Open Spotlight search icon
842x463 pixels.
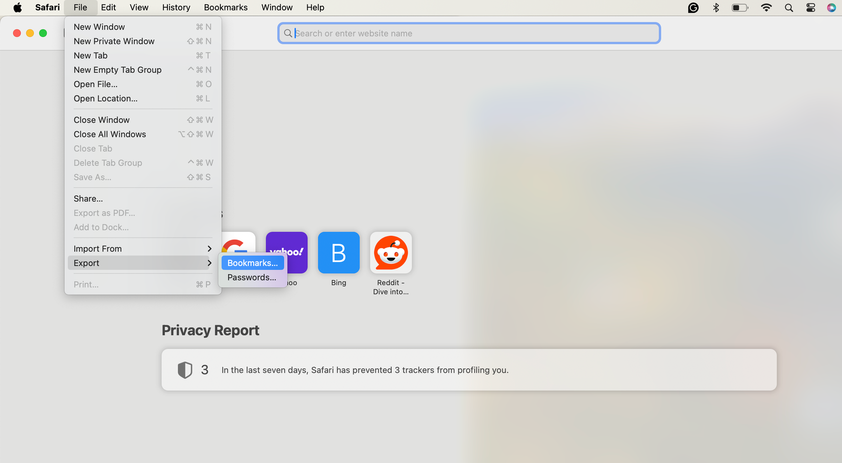(x=788, y=8)
